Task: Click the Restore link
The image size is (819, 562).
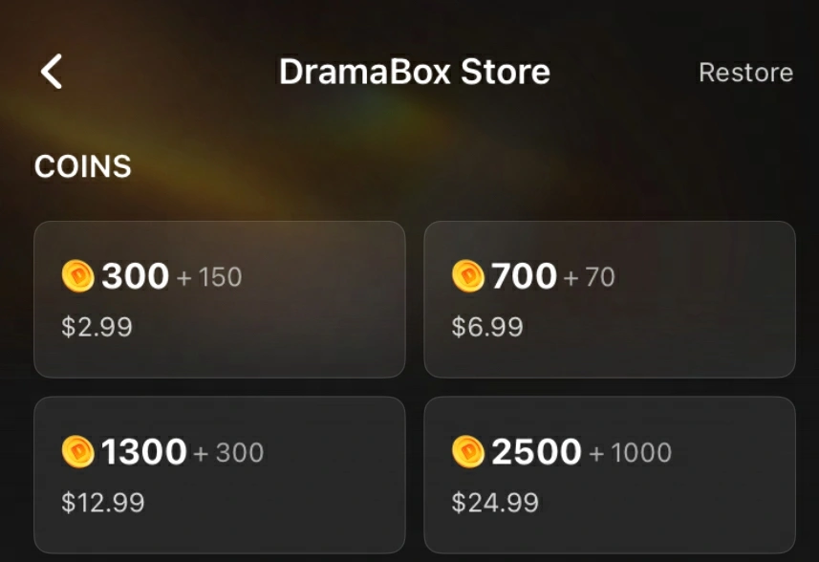Action: [745, 73]
